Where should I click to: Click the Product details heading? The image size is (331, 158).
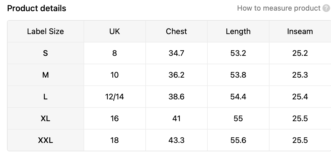pos(37,8)
